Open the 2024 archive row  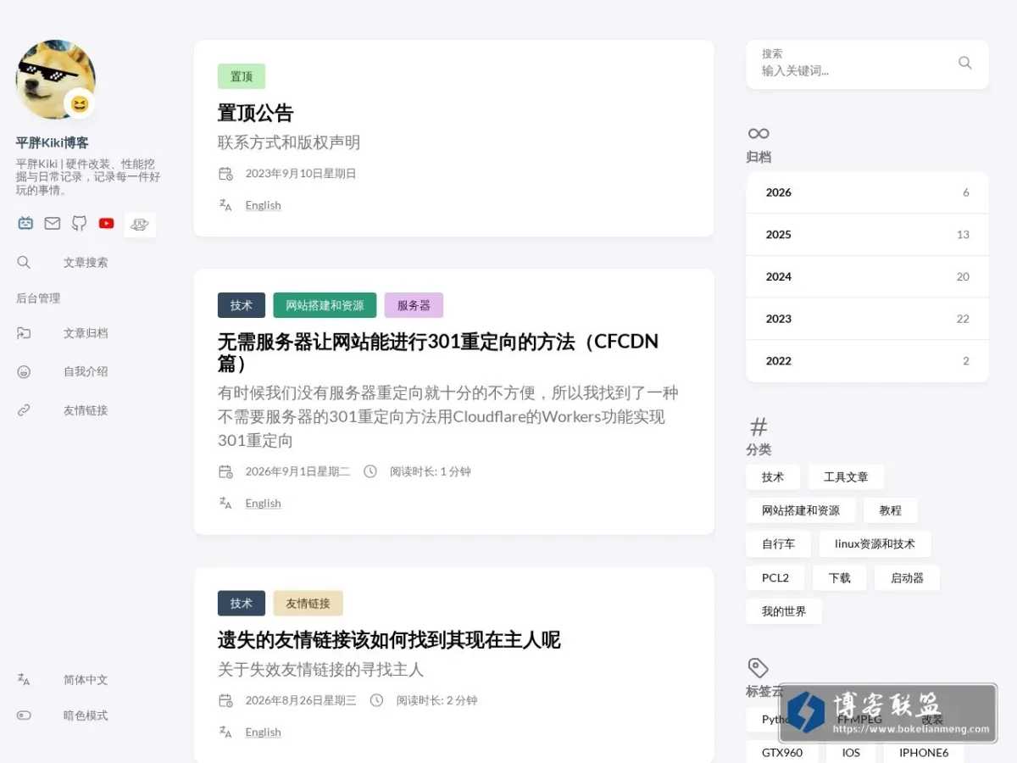(x=867, y=276)
